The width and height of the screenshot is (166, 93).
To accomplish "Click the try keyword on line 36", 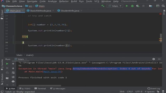I will pyautogui.click(x=24, y=36).
